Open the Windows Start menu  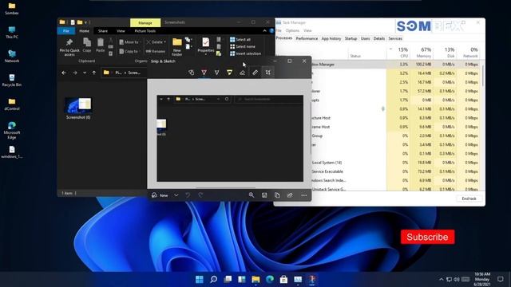[x=200, y=279]
